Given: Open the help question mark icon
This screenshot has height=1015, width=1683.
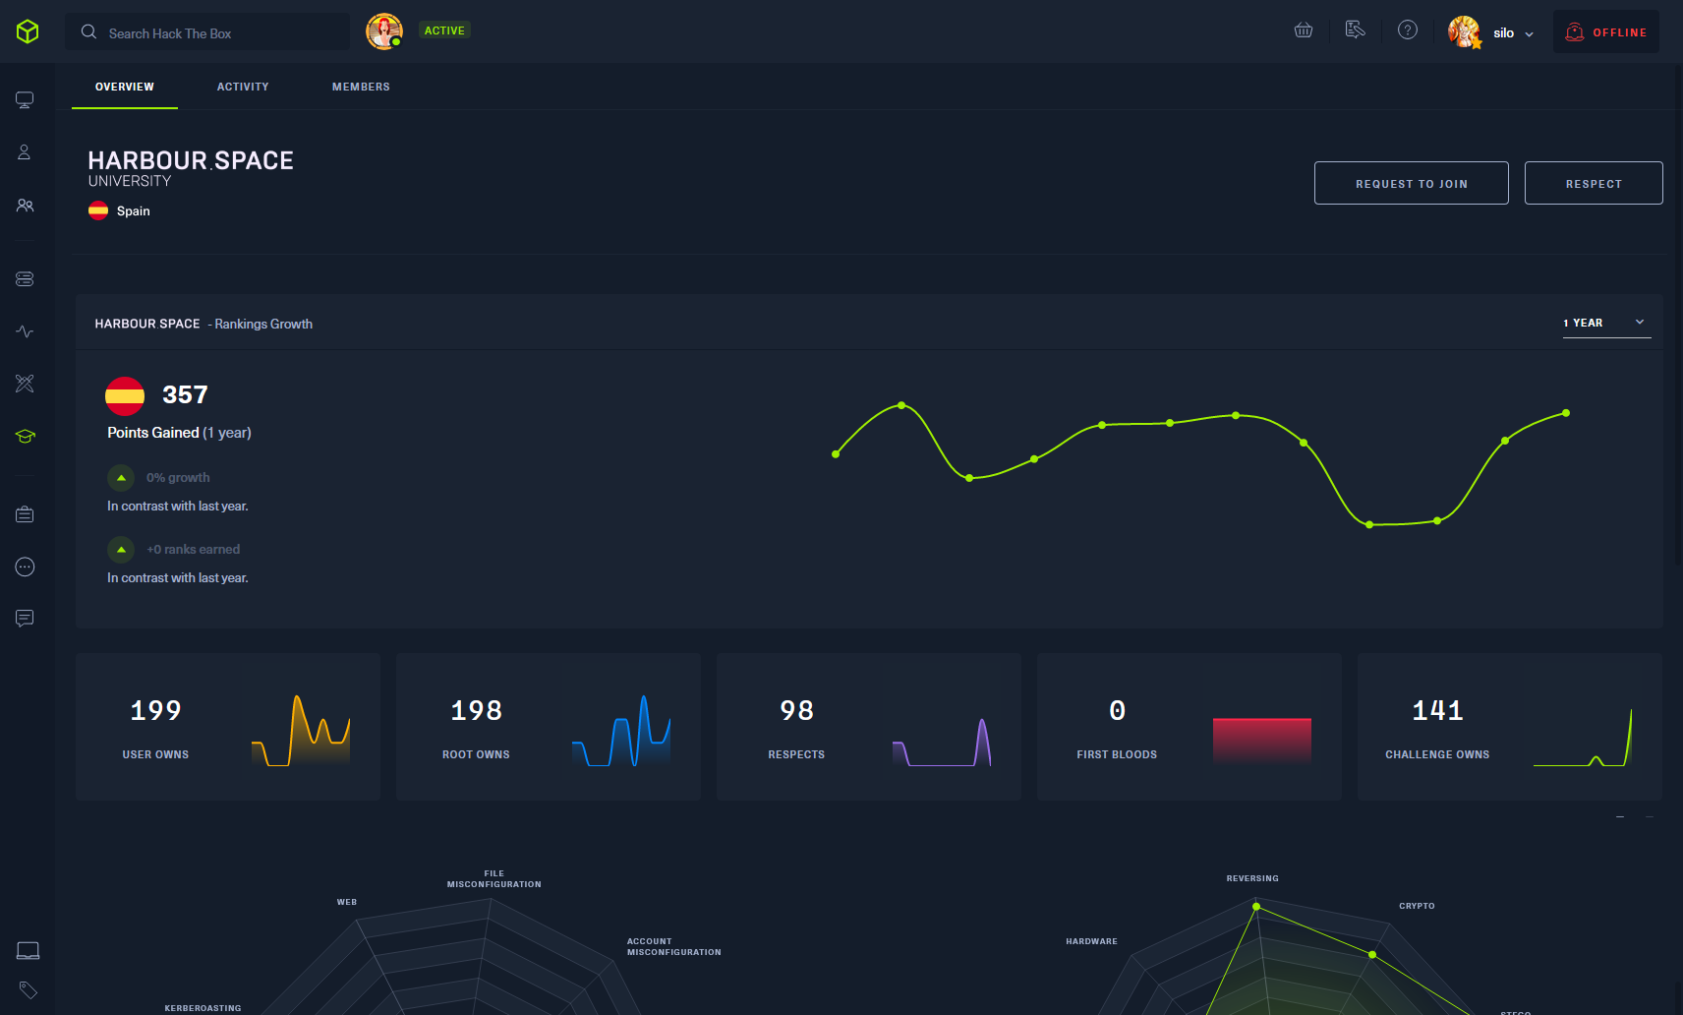Looking at the screenshot, I should coord(1408,30).
